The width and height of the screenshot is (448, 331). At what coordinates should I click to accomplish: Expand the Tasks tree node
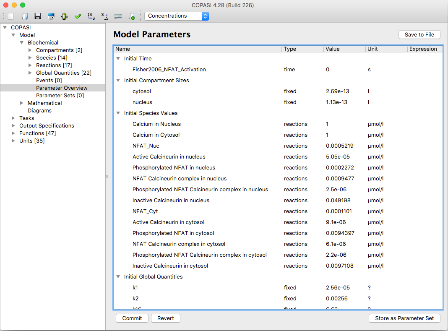[13, 118]
